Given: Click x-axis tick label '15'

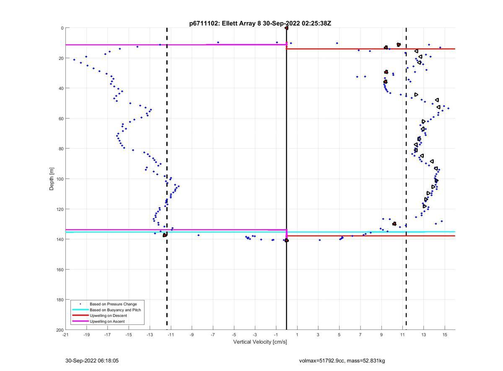Looking at the screenshot, I should pyautogui.click(x=445, y=335).
